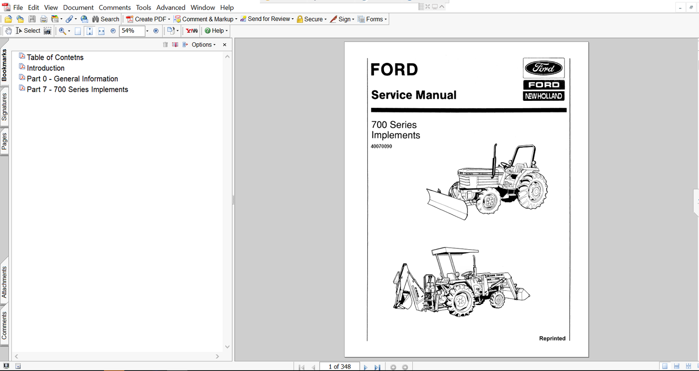The width and height of the screenshot is (699, 371).
Task: Select the Hand tool
Action: [8, 31]
